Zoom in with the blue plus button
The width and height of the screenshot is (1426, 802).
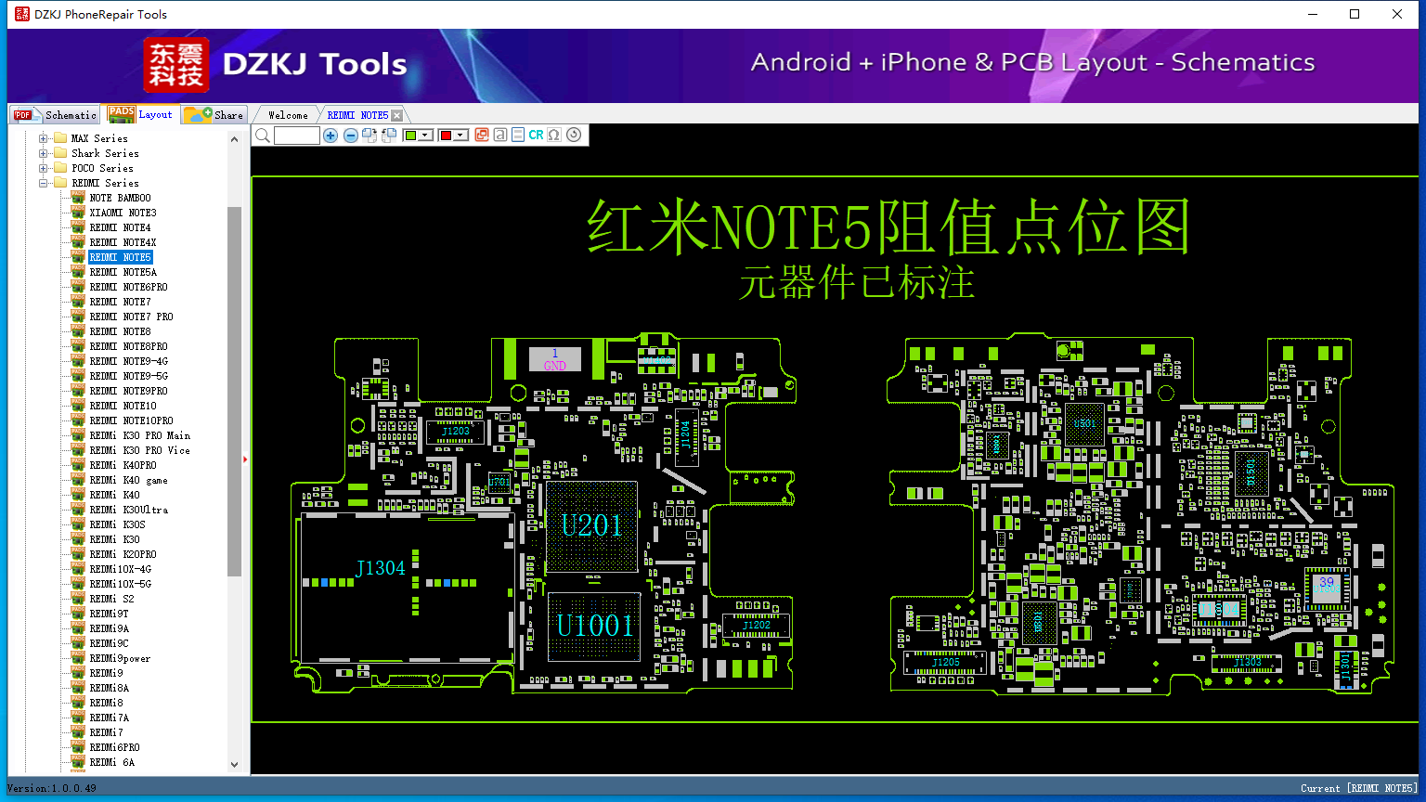[x=331, y=136]
